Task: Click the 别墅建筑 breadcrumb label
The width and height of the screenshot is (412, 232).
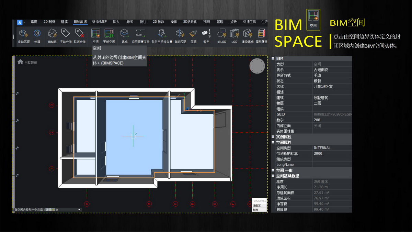Action: coord(31,63)
